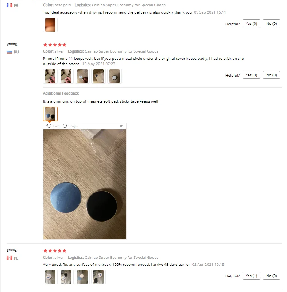Image resolution: width=287 pixels, height=292 pixels.
Task: Open first photo in S***s review
Action: pyautogui.click(x=50, y=277)
